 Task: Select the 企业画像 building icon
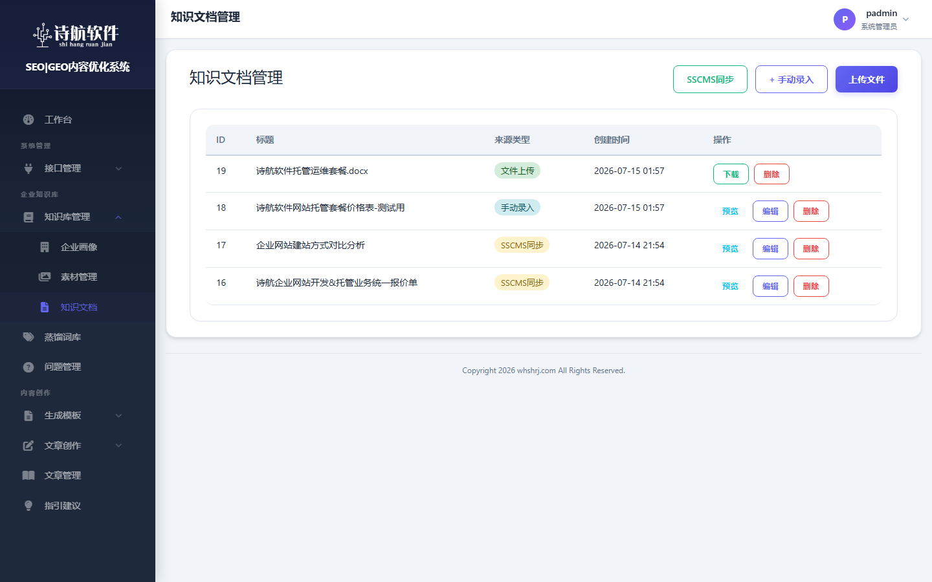tap(45, 247)
